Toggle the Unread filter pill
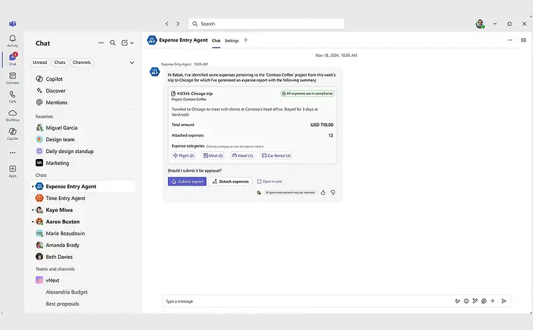533x330 pixels. [40, 63]
